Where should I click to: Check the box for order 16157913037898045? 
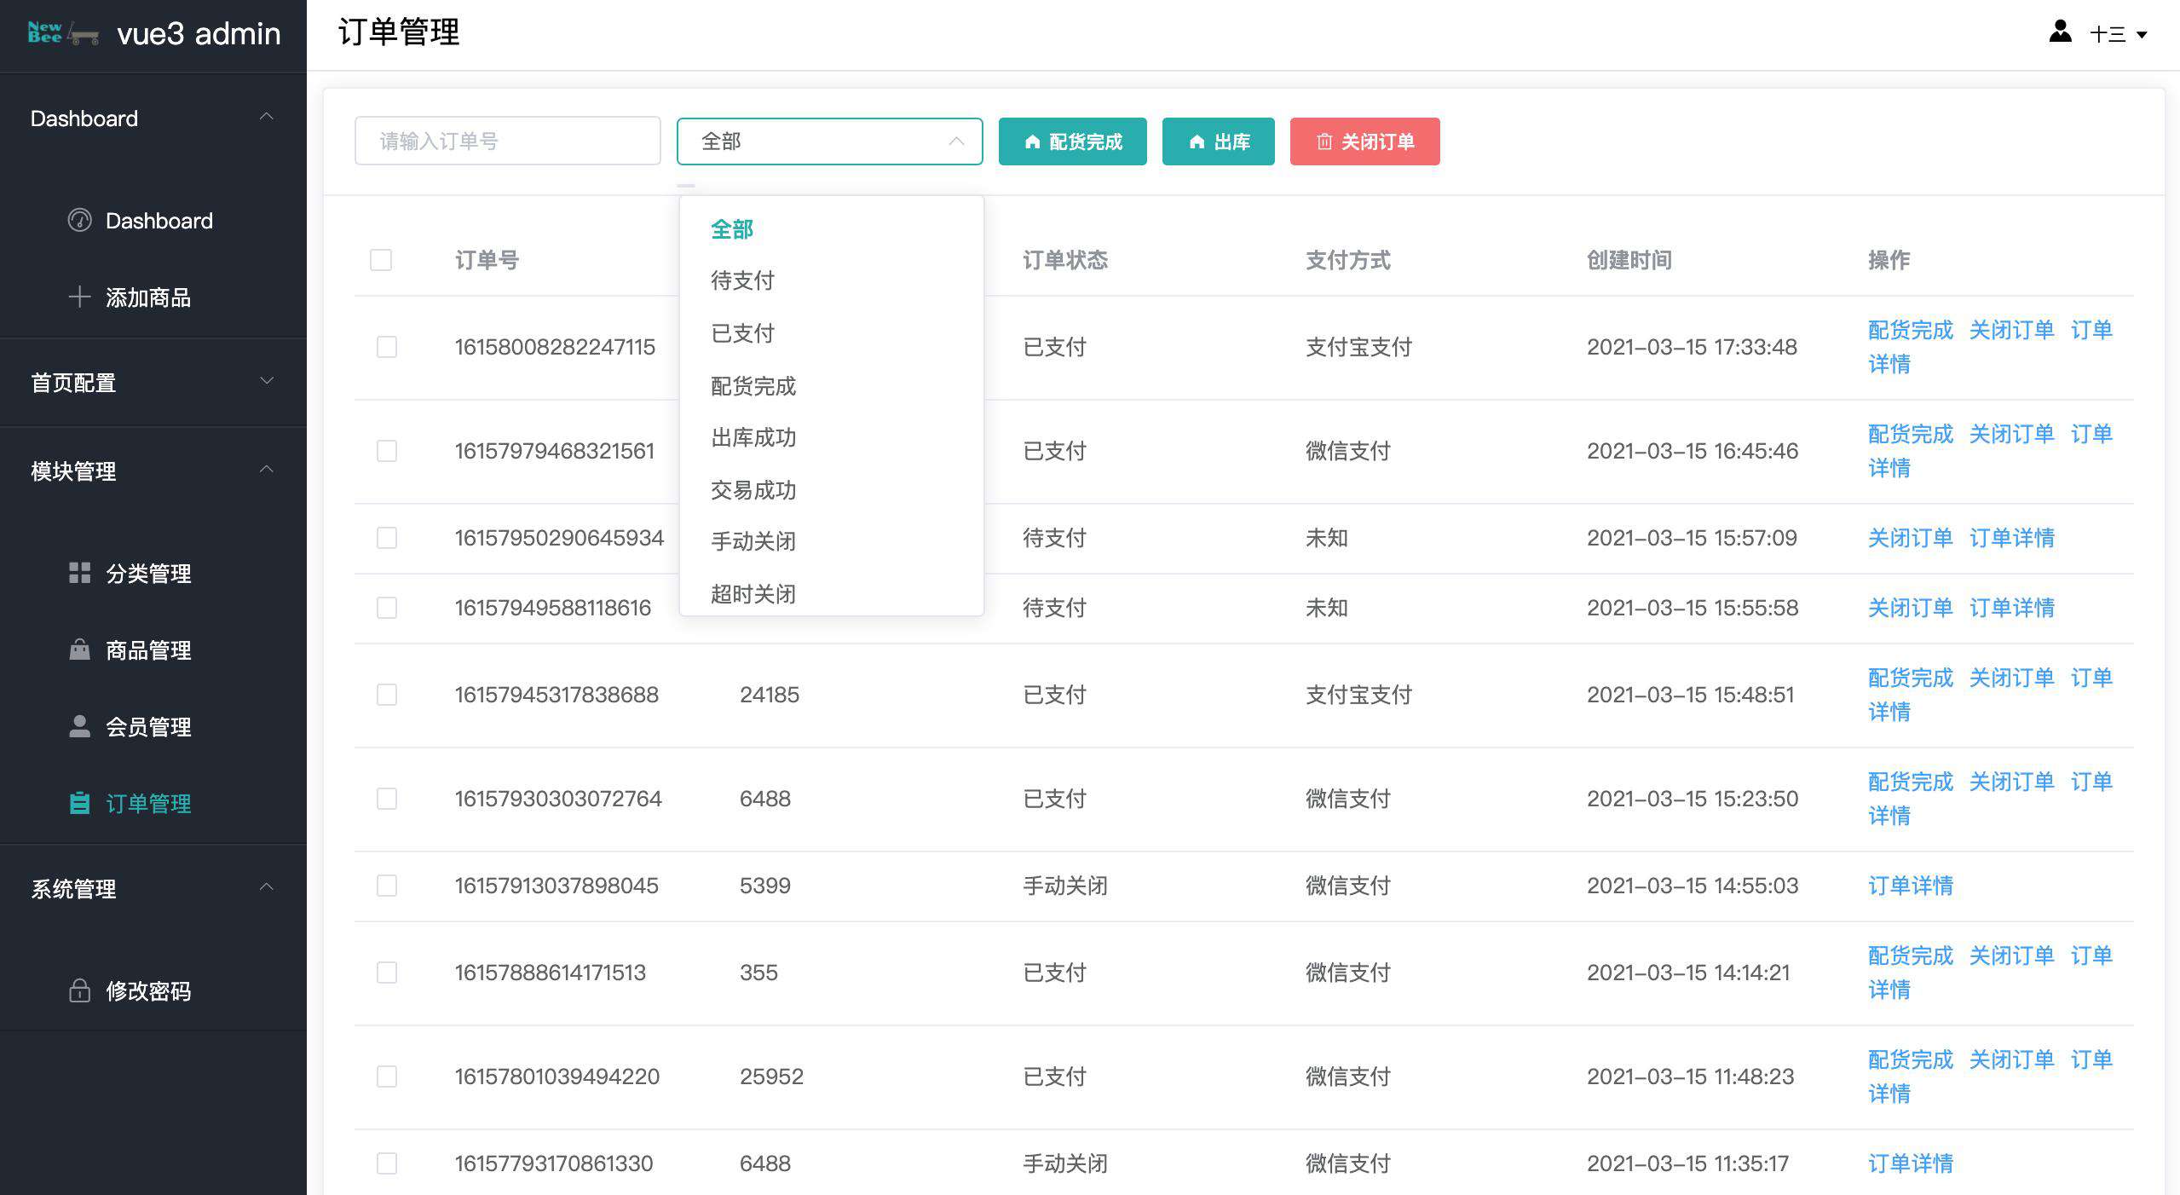click(x=387, y=886)
